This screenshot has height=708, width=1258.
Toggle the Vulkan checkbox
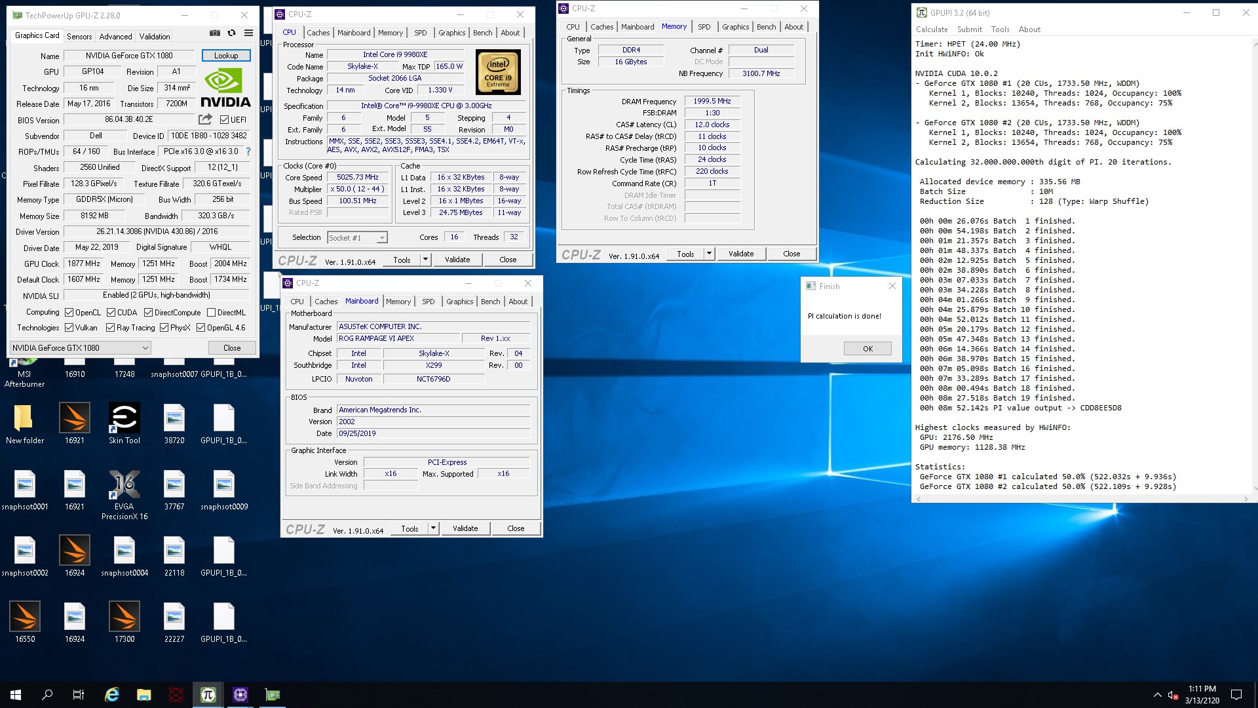pos(69,328)
